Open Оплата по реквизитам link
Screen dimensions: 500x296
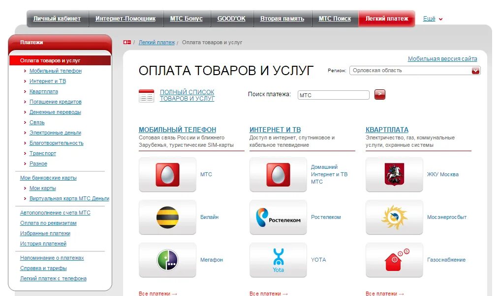click(x=48, y=223)
